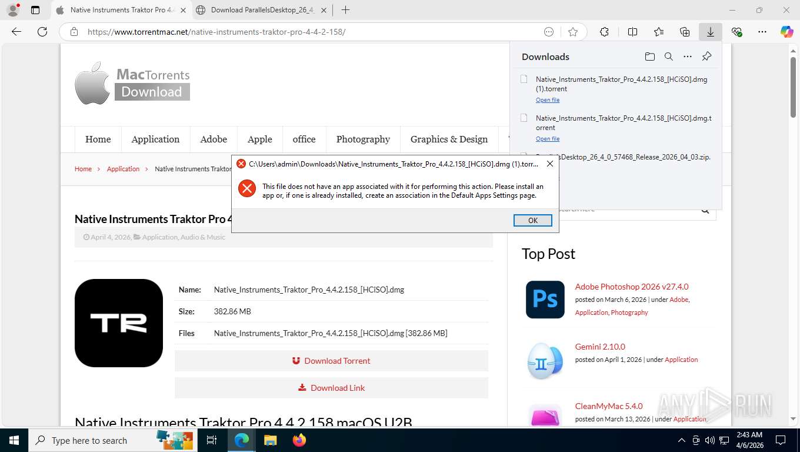Add this page to favorites star

(x=573, y=32)
